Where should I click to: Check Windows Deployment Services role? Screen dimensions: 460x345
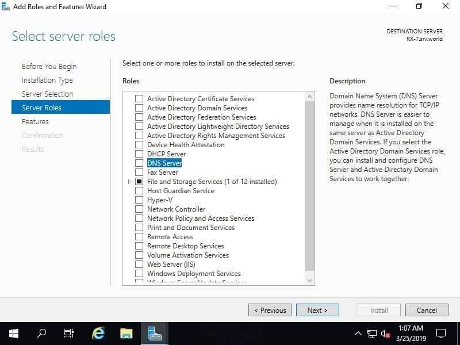coord(139,274)
